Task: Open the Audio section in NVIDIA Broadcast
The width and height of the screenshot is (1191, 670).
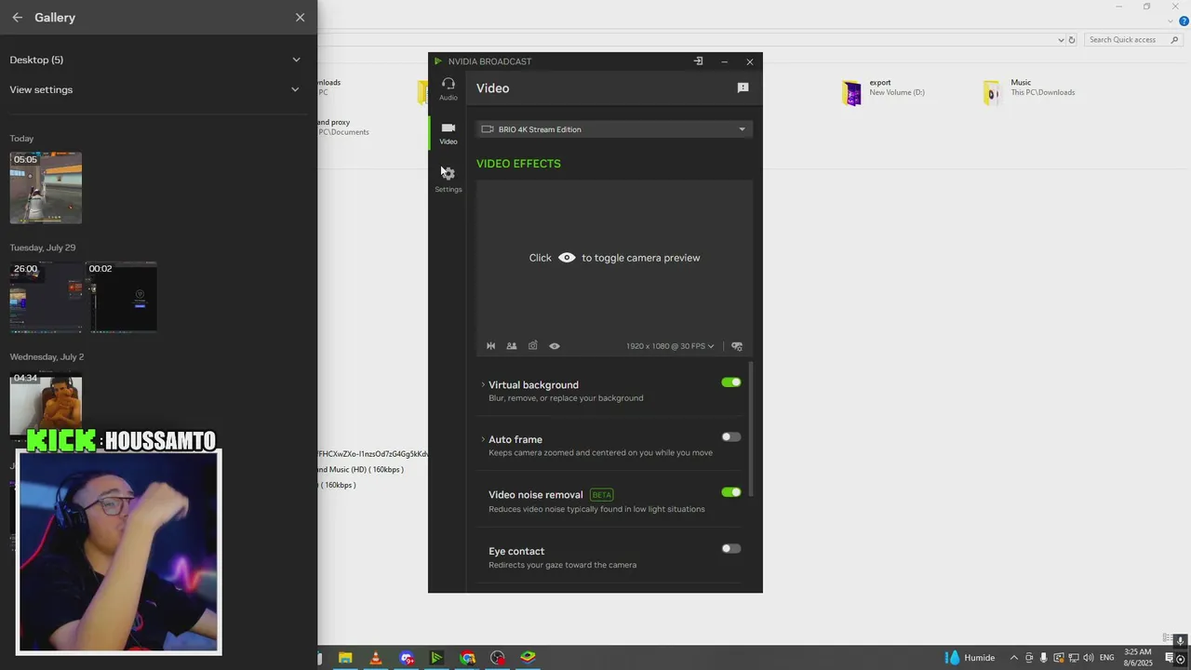Action: point(448,88)
